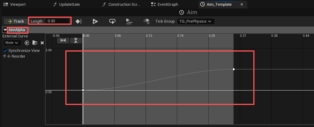Click the Add Track button
This screenshot has width=314, height=127.
coord(16,21)
